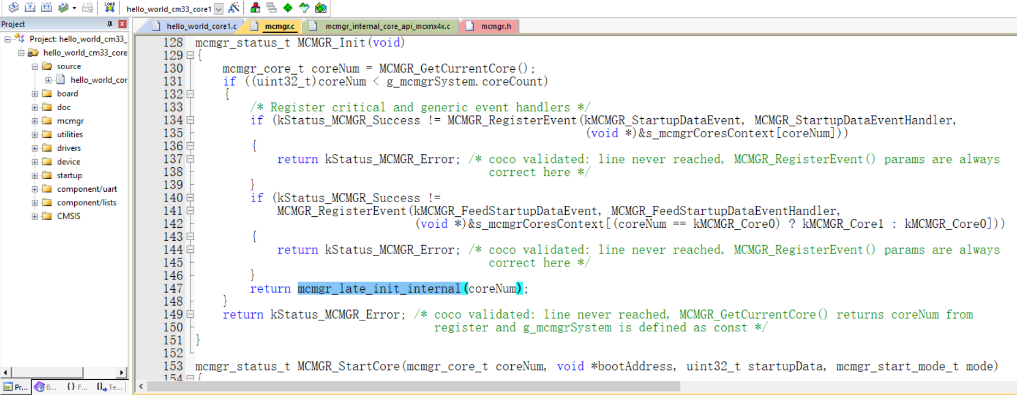Open the Manage Project Items colored-blocks icon

coord(255,8)
